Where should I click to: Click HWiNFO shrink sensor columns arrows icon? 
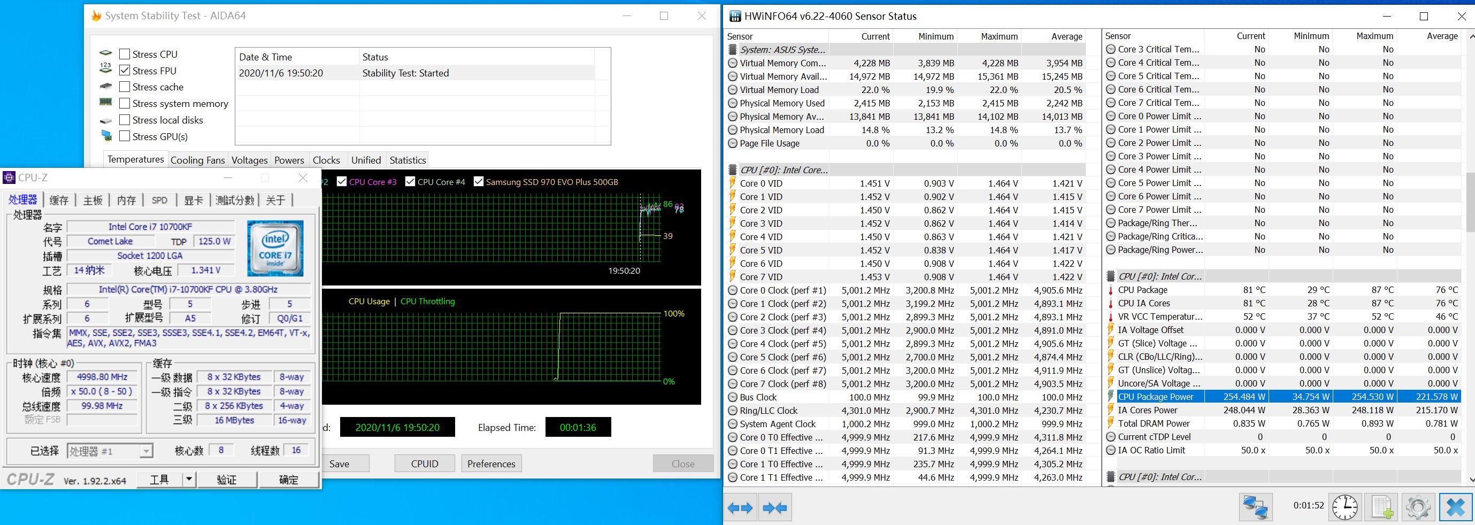click(775, 507)
